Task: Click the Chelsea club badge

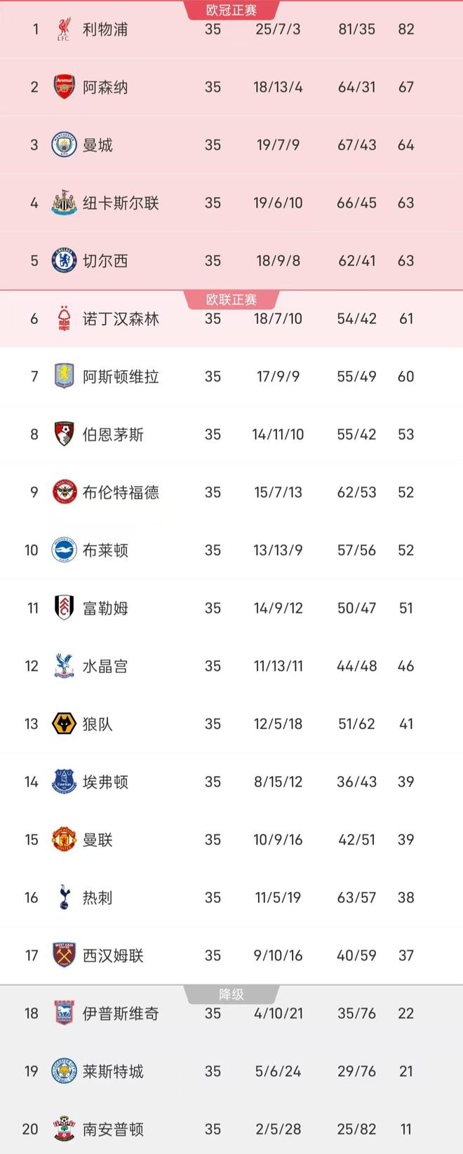Action: [x=64, y=261]
